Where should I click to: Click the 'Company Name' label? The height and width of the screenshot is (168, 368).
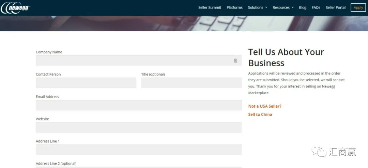point(49,52)
